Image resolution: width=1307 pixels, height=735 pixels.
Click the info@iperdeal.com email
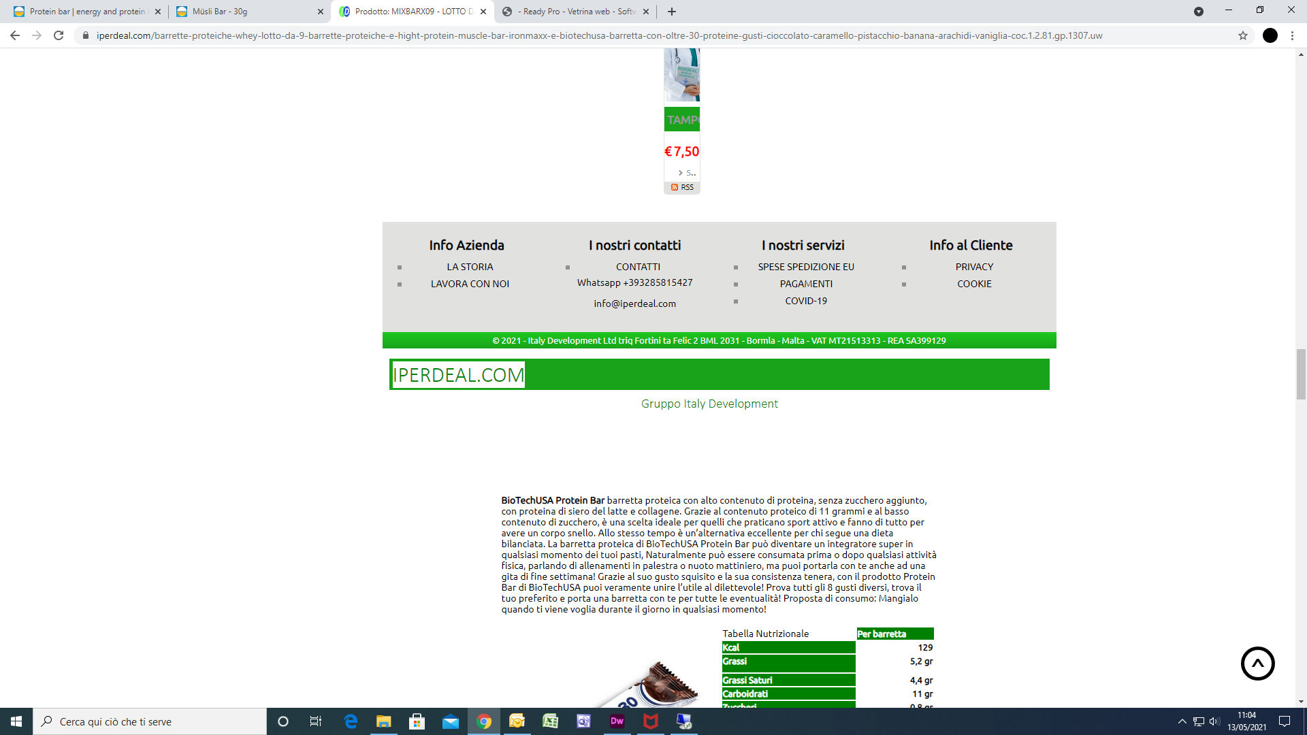tap(634, 304)
